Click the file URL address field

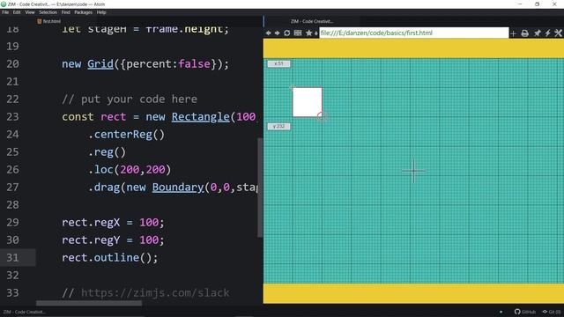point(413,33)
